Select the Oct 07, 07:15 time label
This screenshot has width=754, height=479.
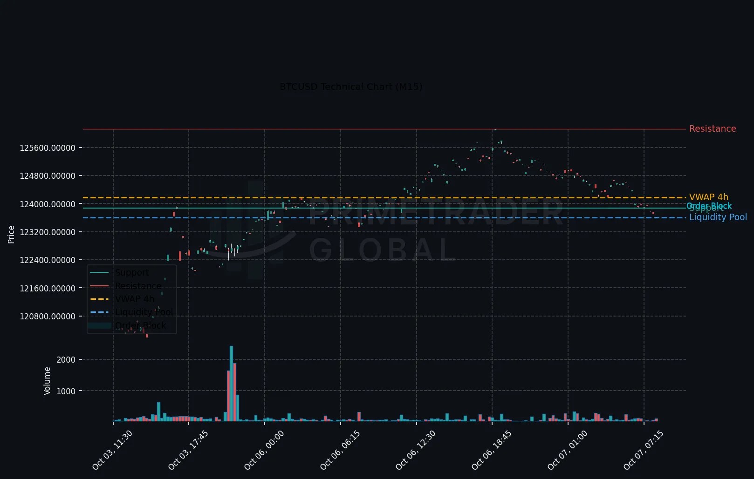(x=644, y=450)
